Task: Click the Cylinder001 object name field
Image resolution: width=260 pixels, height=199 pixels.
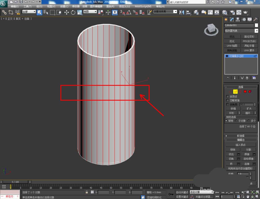Action: 239,25
